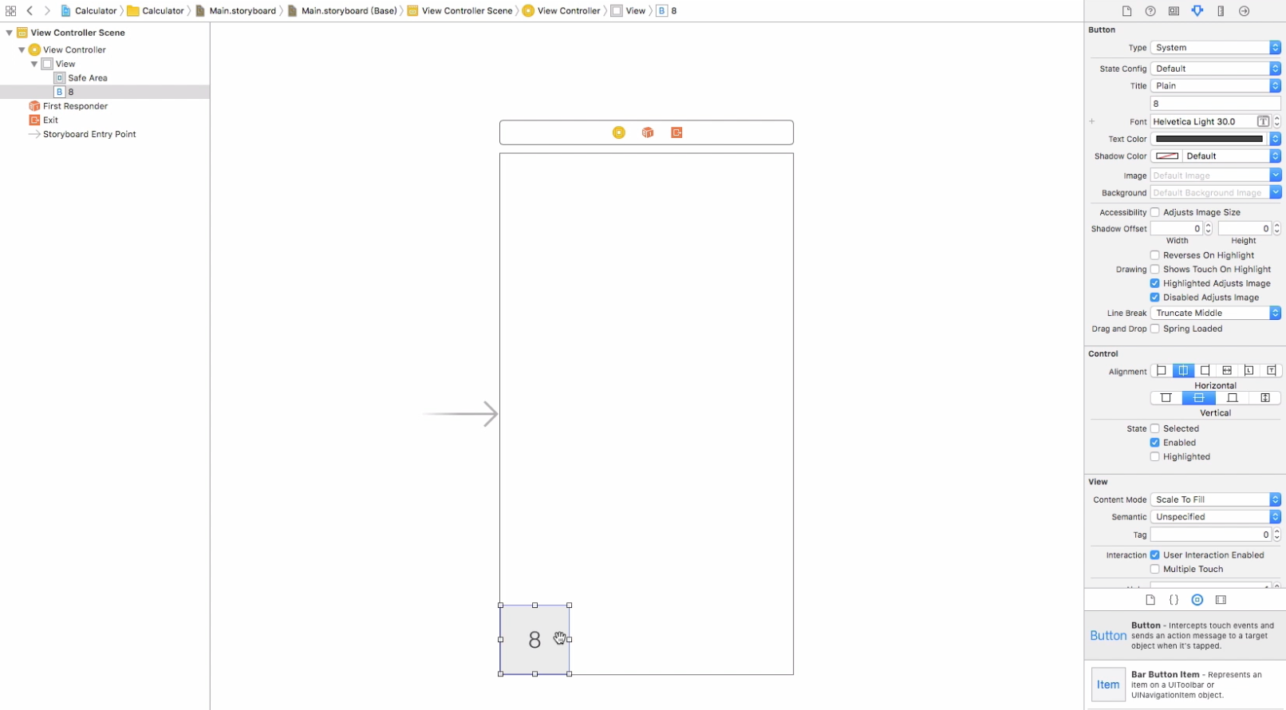This screenshot has width=1286, height=710.
Task: Open the font picker T icon
Action: click(x=1263, y=122)
